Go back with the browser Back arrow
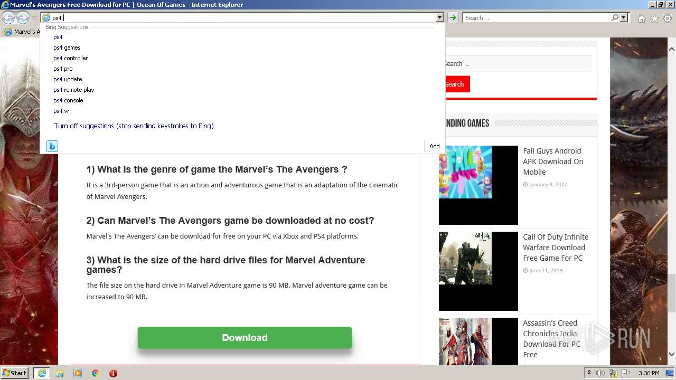Viewport: 676px width, 380px height. pyautogui.click(x=8, y=18)
